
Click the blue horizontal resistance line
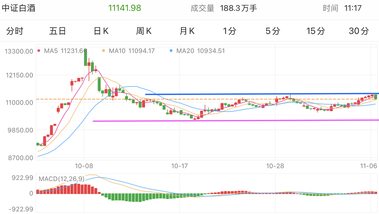262,94
